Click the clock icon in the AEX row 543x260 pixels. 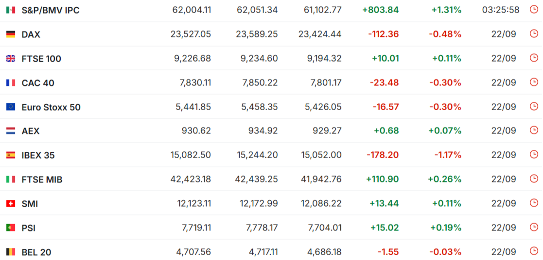pos(534,130)
